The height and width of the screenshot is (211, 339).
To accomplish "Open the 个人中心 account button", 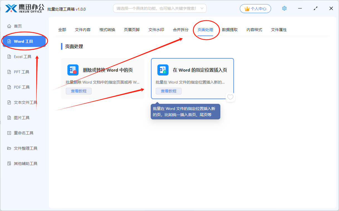I will tap(255, 9).
